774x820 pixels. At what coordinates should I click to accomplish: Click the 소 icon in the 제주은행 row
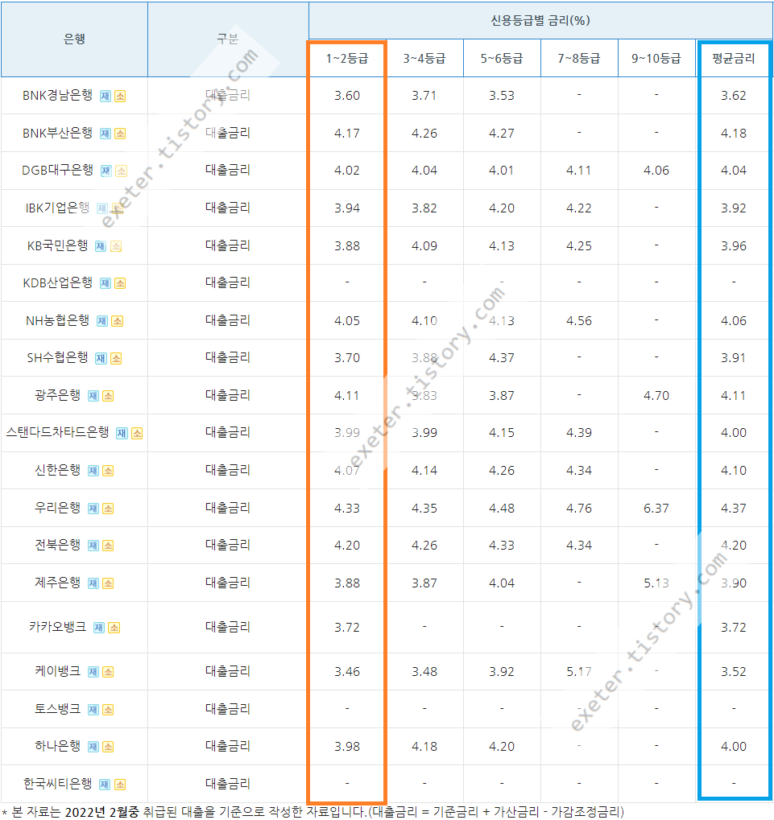[108, 583]
